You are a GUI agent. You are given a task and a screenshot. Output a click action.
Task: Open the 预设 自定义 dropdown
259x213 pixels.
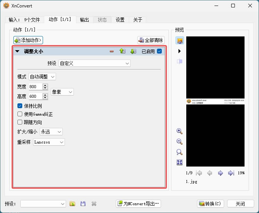95,63
